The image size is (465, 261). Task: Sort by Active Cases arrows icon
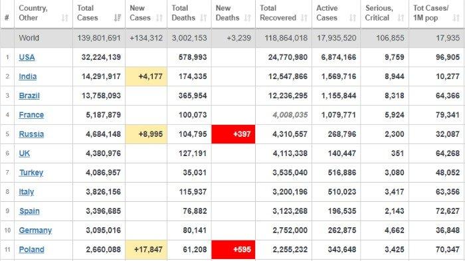coord(353,18)
